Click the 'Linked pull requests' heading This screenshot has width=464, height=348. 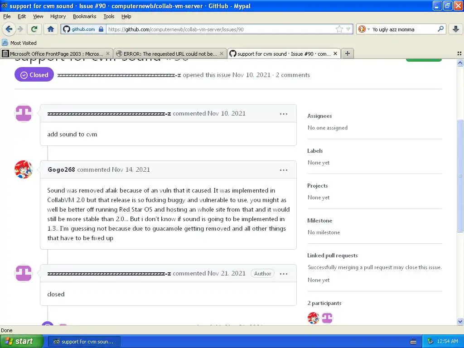pos(332,256)
